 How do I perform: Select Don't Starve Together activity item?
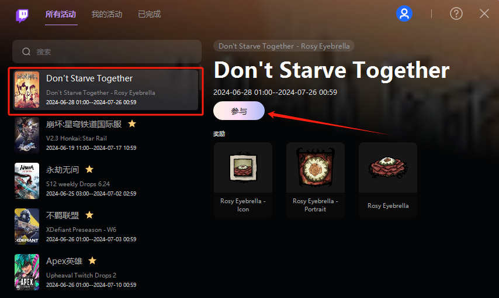tap(106, 90)
